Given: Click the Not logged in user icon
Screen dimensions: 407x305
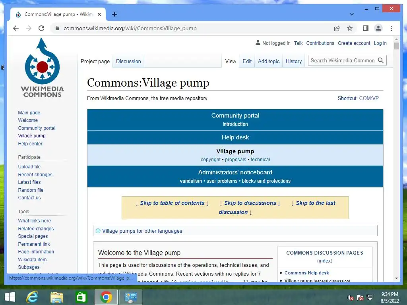Looking at the screenshot, I should tap(258, 42).
